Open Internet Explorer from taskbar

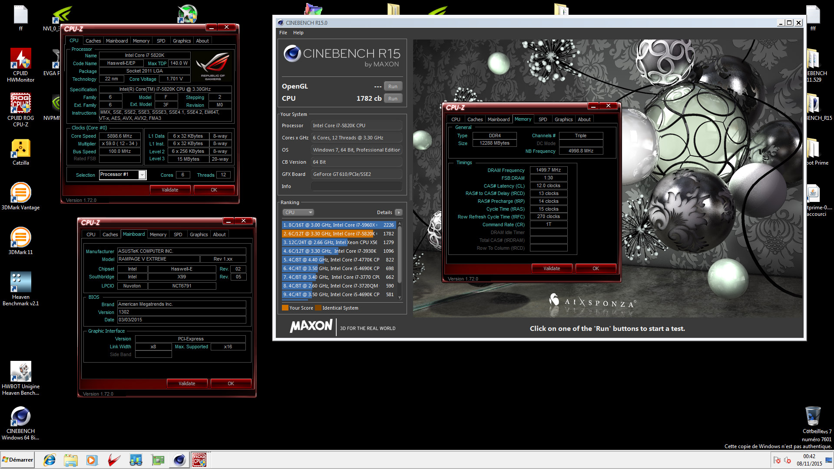coord(50,460)
